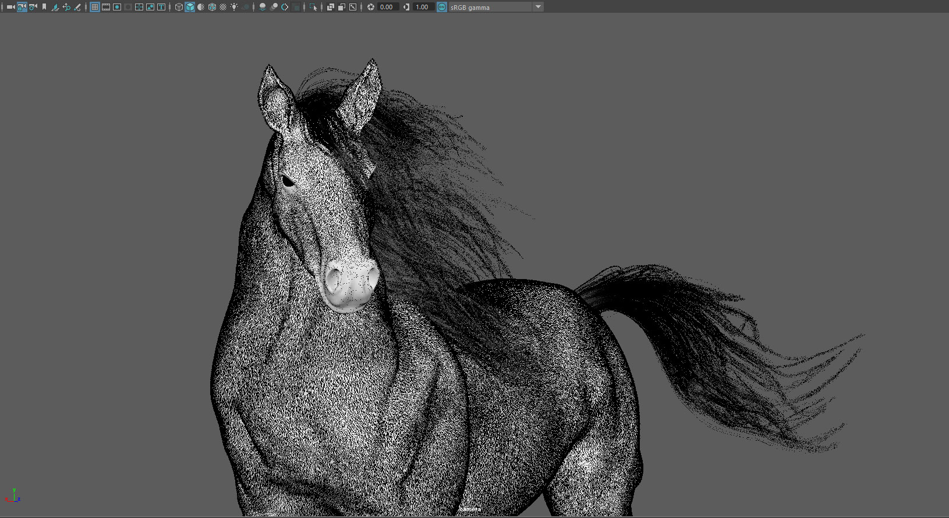Click the Gamma value field 1.00
The height and width of the screenshot is (518, 949).
coord(423,7)
